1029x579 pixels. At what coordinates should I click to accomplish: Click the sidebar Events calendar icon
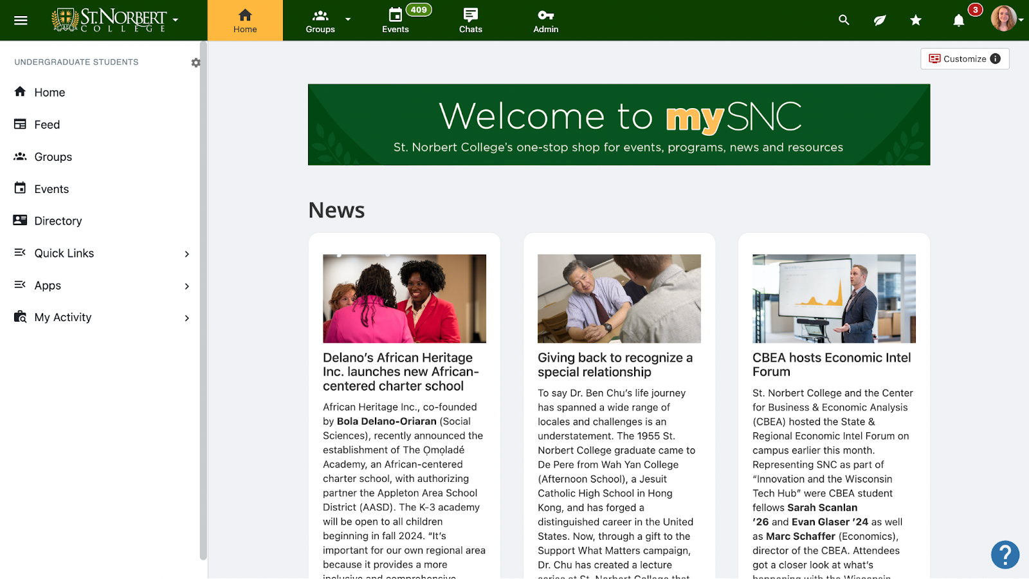click(x=20, y=188)
